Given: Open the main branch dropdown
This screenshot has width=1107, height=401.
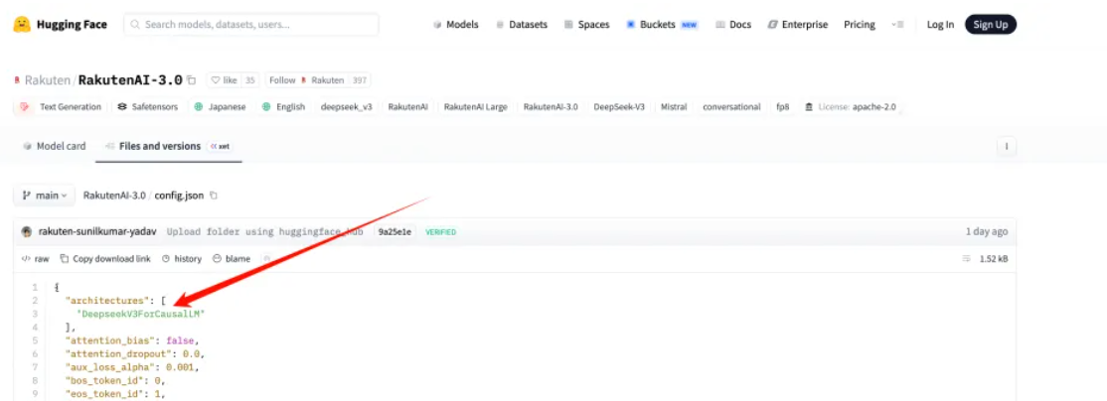Looking at the screenshot, I should [x=44, y=196].
